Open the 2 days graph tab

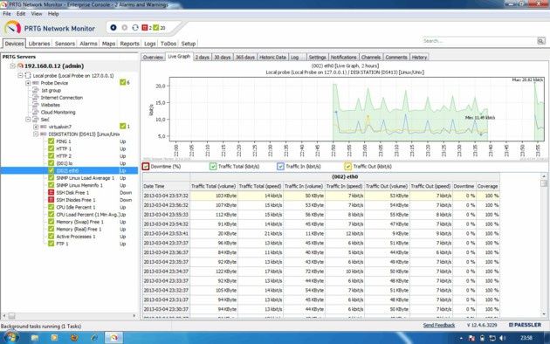click(x=202, y=57)
